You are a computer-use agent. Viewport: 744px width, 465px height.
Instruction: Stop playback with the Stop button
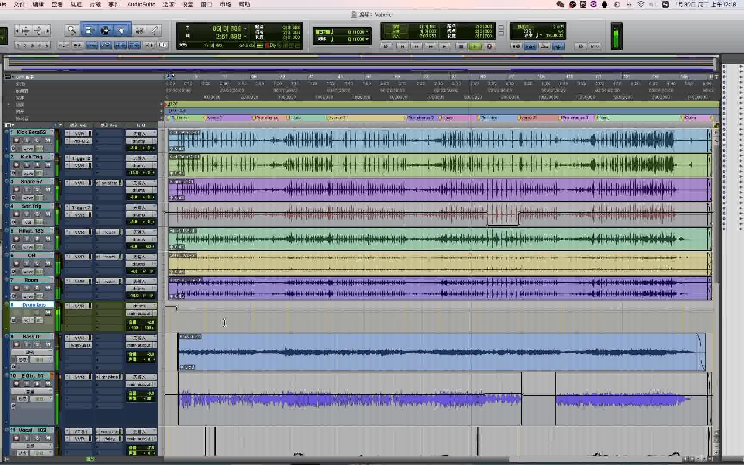click(x=461, y=46)
